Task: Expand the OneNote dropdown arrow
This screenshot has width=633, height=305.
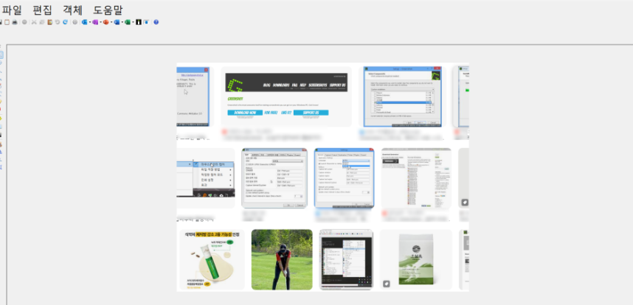Action: point(100,22)
